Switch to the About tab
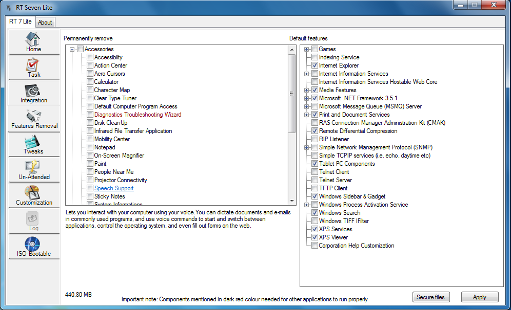511x310 pixels. coord(45,23)
